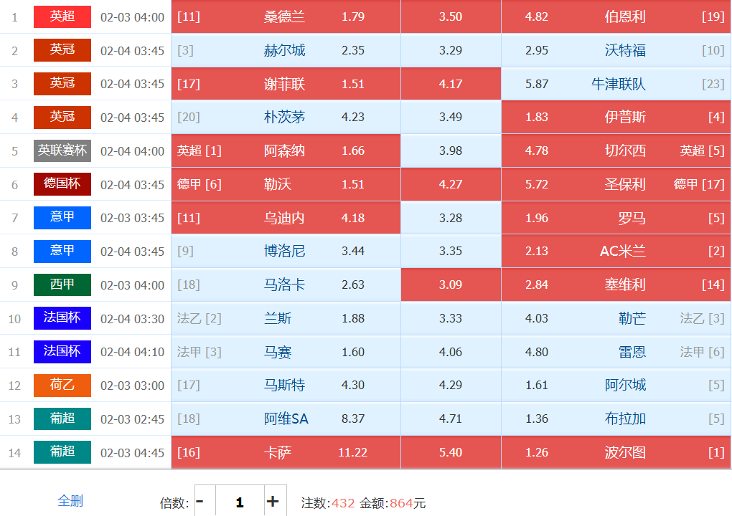Click 法国杯 badge on the 马赛 row
Screen dimensions: 732x516
(x=62, y=352)
